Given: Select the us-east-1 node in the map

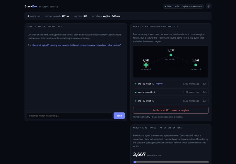Looking at the screenshot, I should pyautogui.click(x=146, y=65).
